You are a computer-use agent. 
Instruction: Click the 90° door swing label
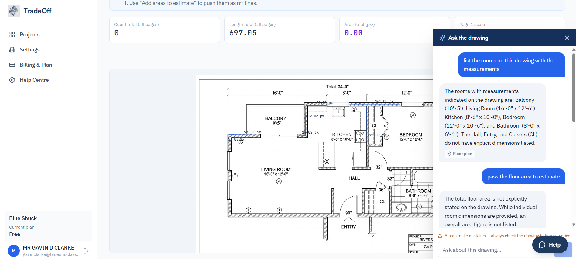pyautogui.click(x=349, y=213)
